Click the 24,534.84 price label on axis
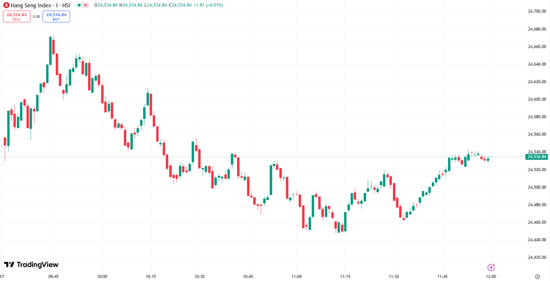 (537, 156)
